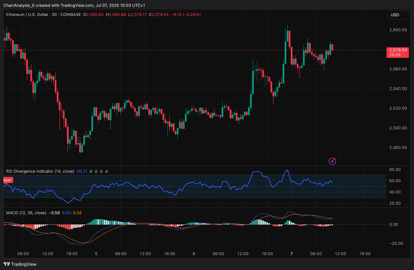
Task: Click the orange MACD value 6.58
Action: 77,213
